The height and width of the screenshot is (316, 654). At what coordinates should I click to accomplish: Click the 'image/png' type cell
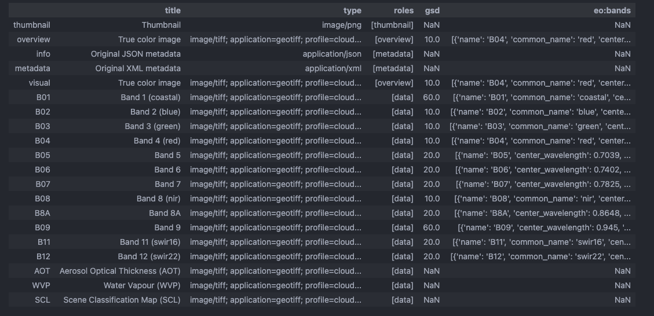pyautogui.click(x=341, y=25)
